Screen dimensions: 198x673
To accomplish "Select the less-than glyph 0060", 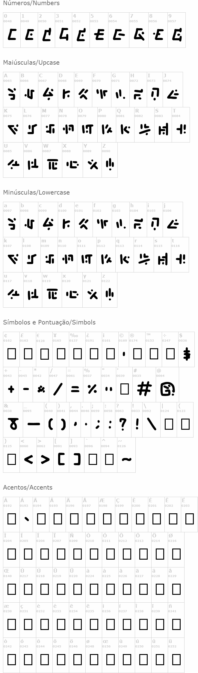I will pyautogui.click(x=28, y=455).
